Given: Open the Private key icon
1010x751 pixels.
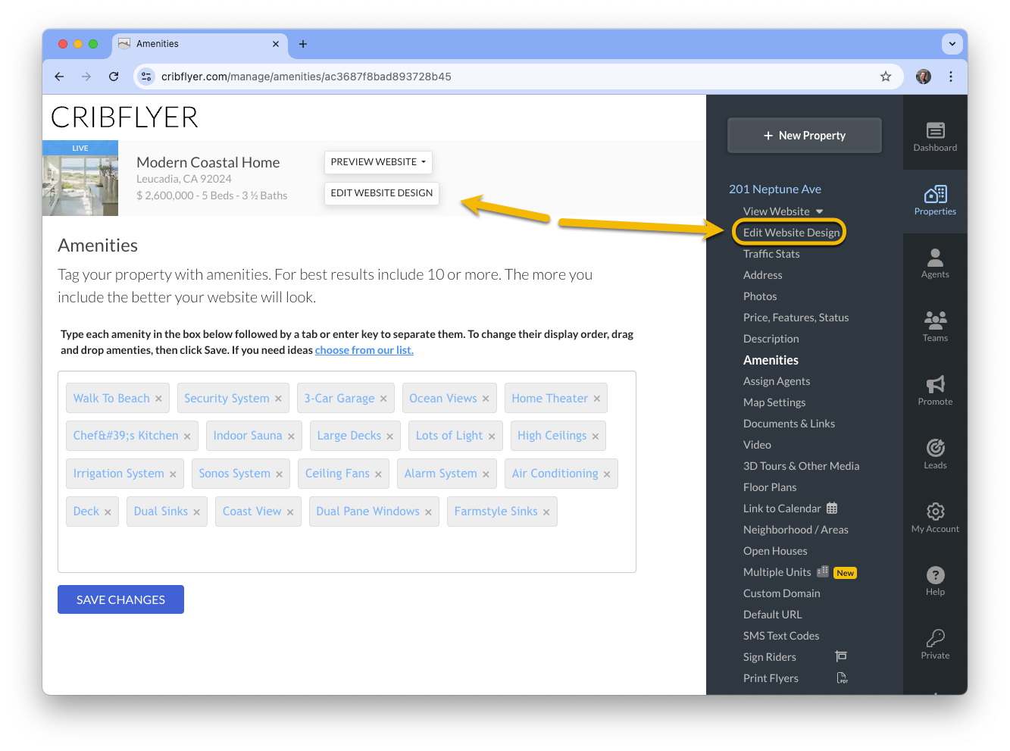Looking at the screenshot, I should [x=935, y=638].
